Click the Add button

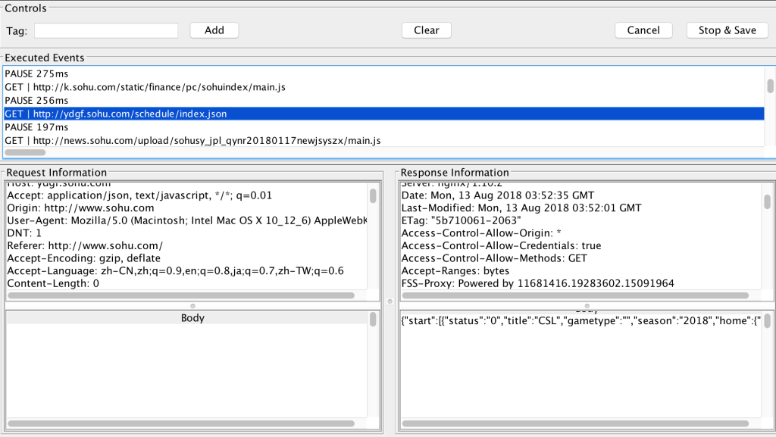pyautogui.click(x=214, y=30)
